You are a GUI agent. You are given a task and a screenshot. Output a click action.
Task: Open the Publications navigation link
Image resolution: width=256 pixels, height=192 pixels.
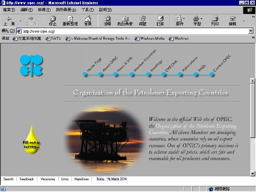[x=190, y=64]
